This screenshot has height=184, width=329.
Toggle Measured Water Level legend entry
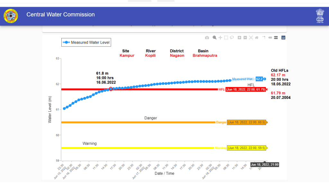pyautogui.click(x=86, y=43)
